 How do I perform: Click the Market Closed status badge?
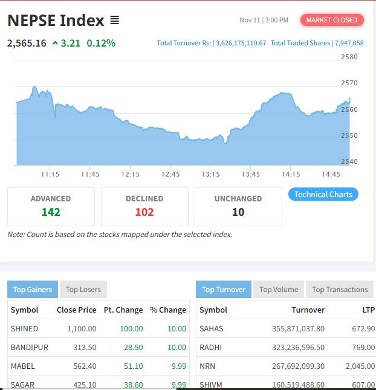click(x=331, y=20)
